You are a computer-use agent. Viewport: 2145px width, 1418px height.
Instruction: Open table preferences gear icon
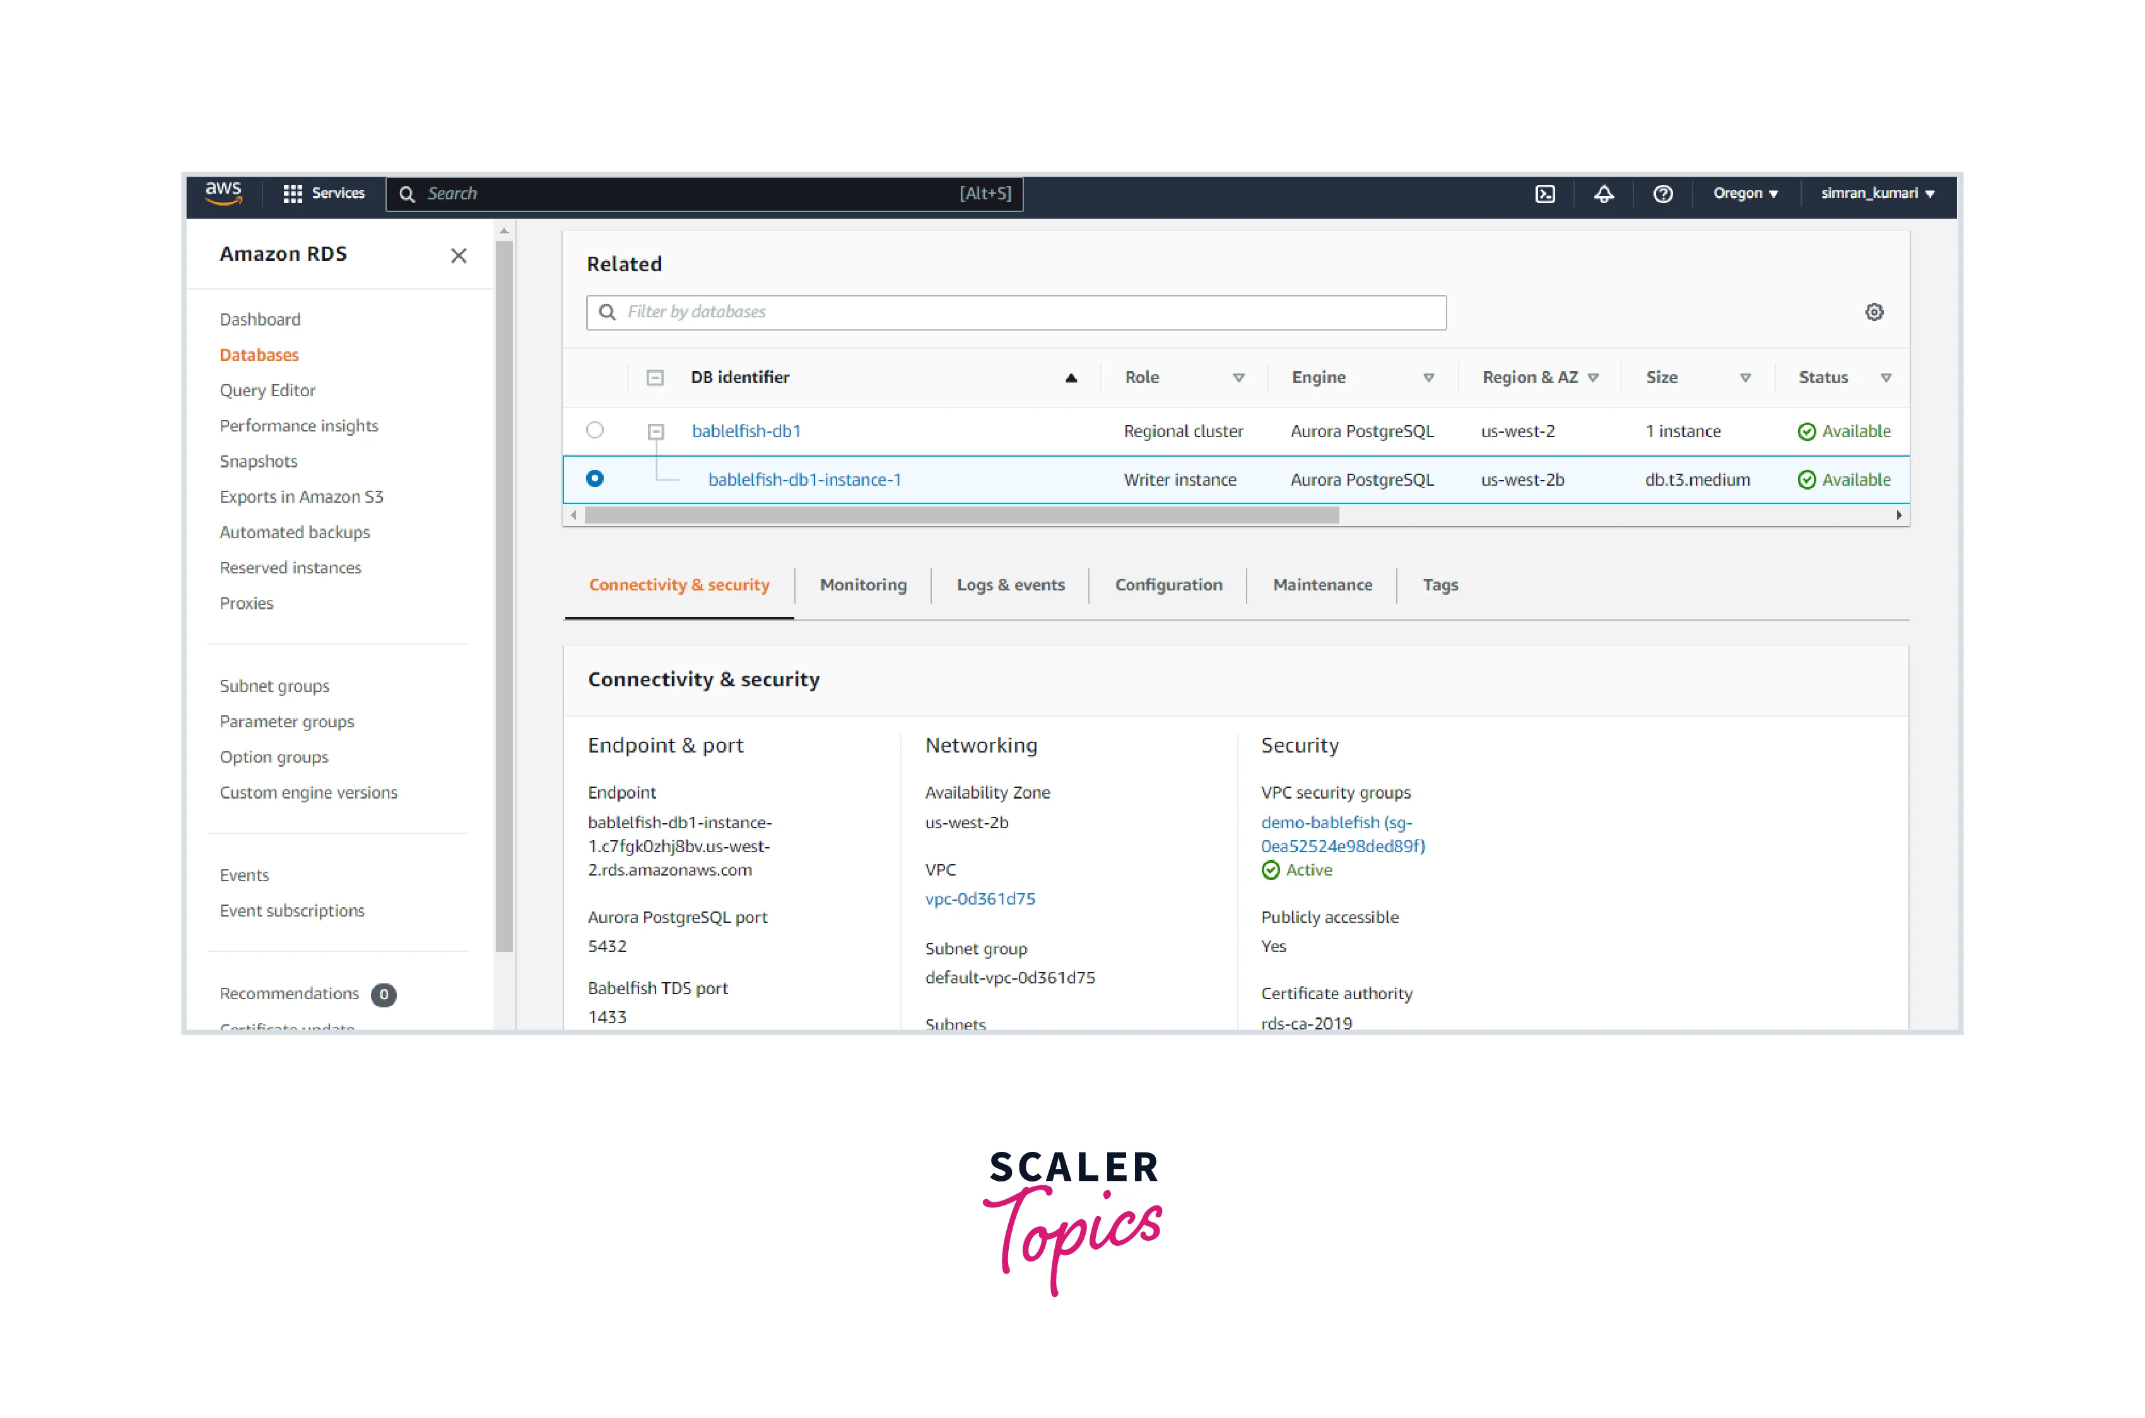click(1874, 312)
